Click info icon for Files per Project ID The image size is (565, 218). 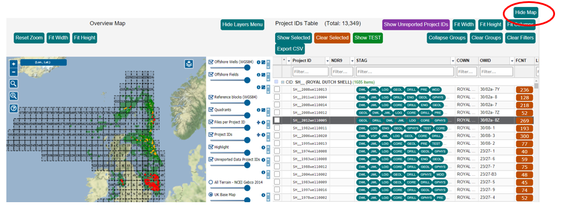click(x=263, y=122)
